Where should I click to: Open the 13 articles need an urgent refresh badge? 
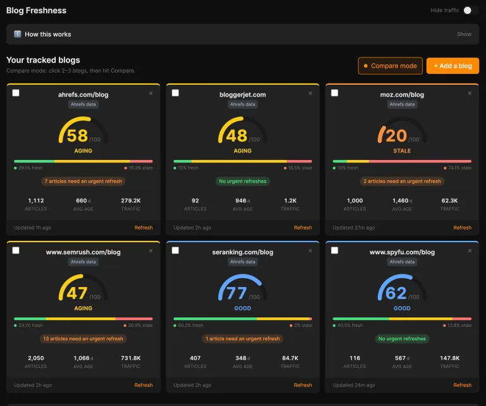pos(83,338)
